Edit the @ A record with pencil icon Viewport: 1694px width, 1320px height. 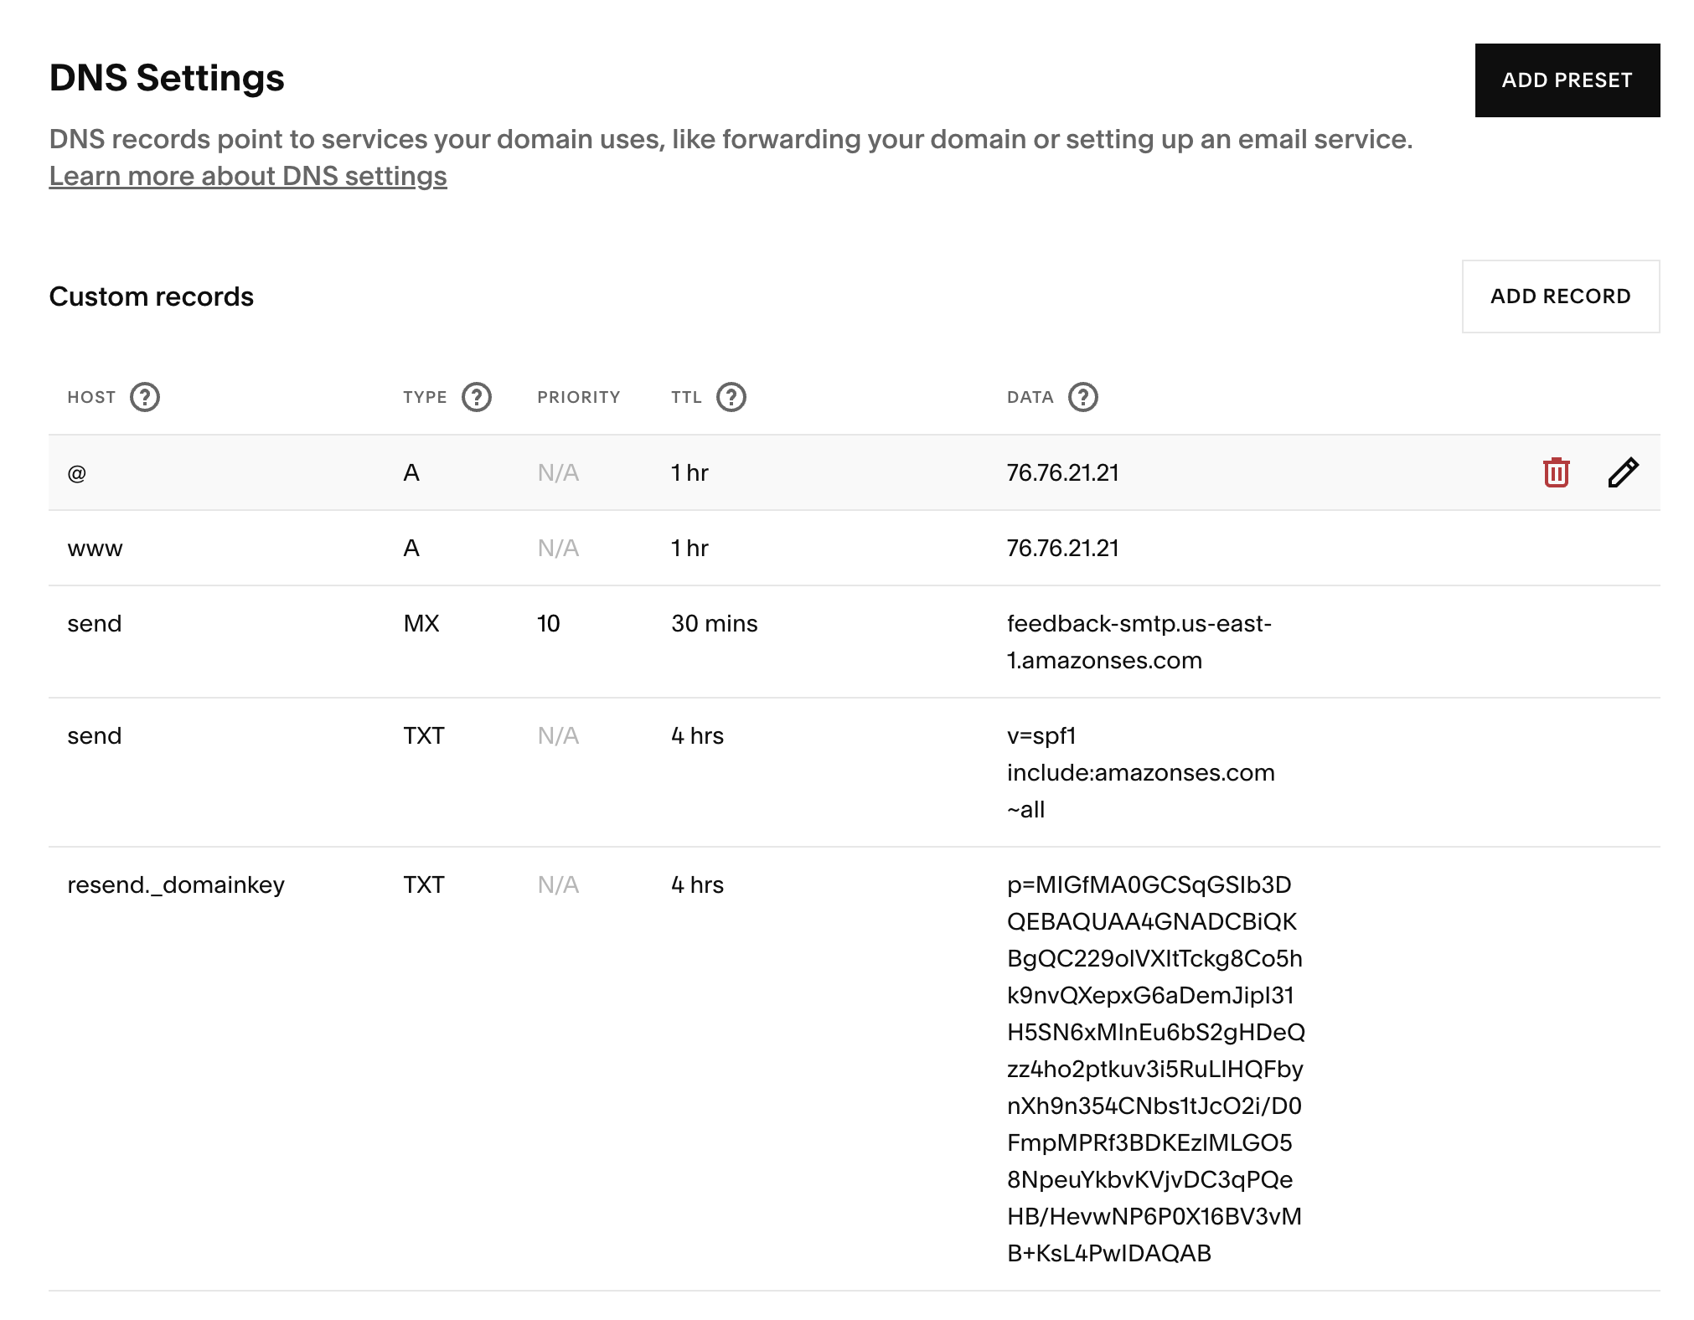click(1624, 472)
